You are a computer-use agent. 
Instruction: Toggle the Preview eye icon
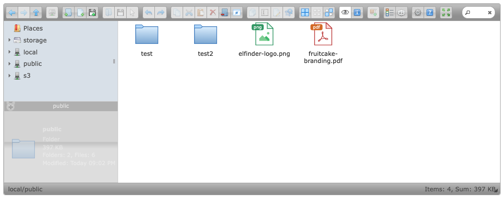[x=345, y=13]
